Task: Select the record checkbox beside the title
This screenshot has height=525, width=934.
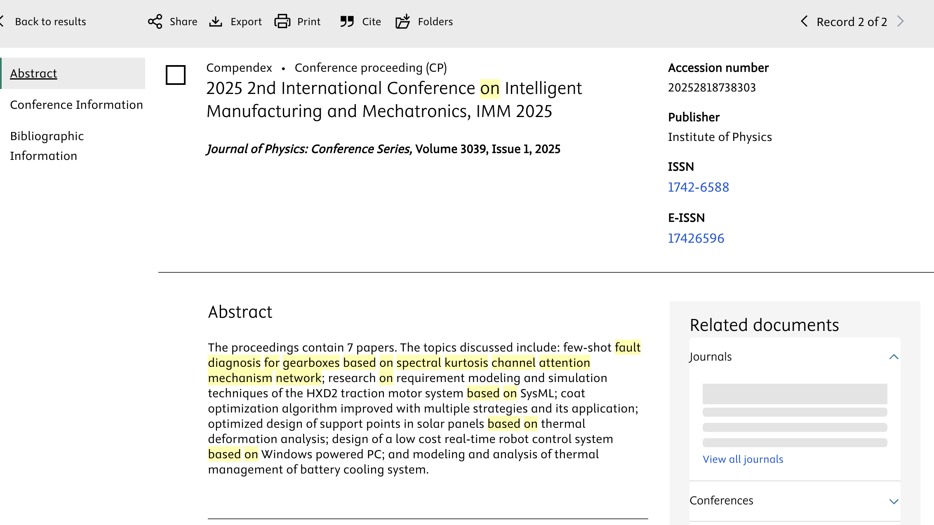Action: tap(176, 75)
